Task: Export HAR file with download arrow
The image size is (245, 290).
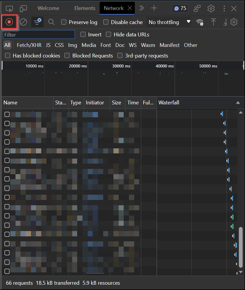Action: 225,22
